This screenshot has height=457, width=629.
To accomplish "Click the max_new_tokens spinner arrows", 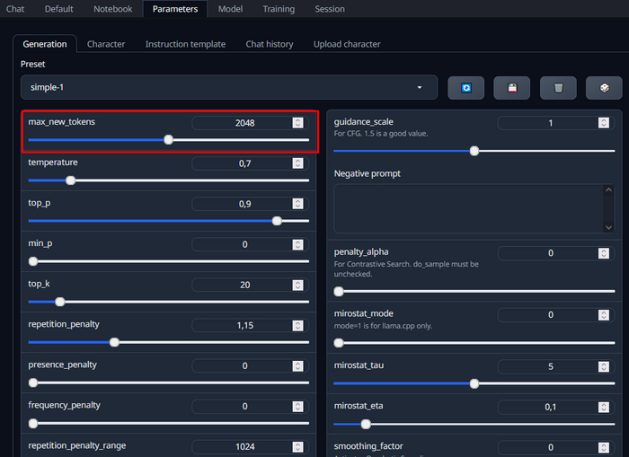I will point(297,123).
